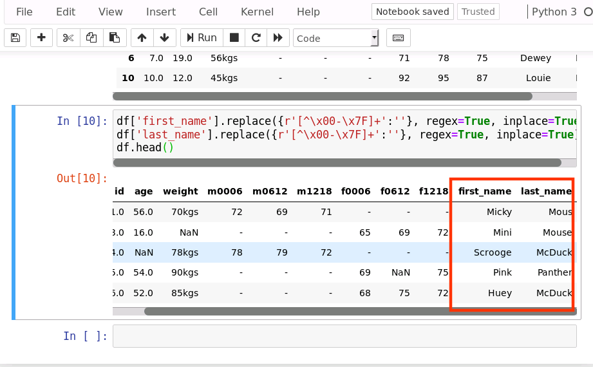Move selected cell up arrow

point(142,38)
